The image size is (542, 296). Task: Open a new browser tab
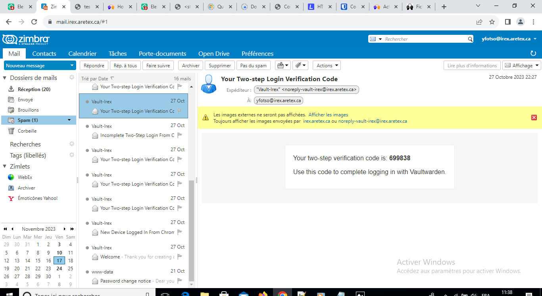pos(444,7)
